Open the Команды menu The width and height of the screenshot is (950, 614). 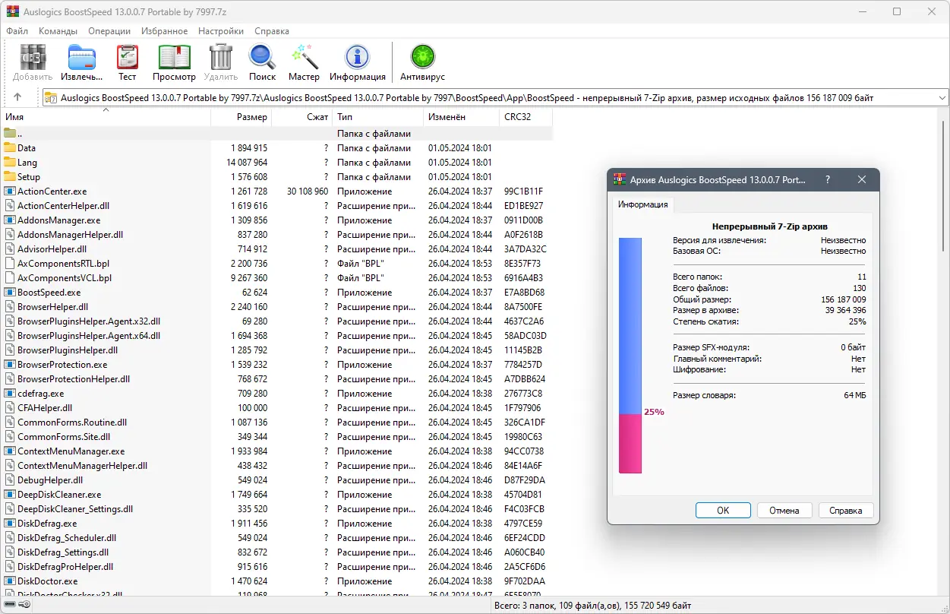pos(58,31)
